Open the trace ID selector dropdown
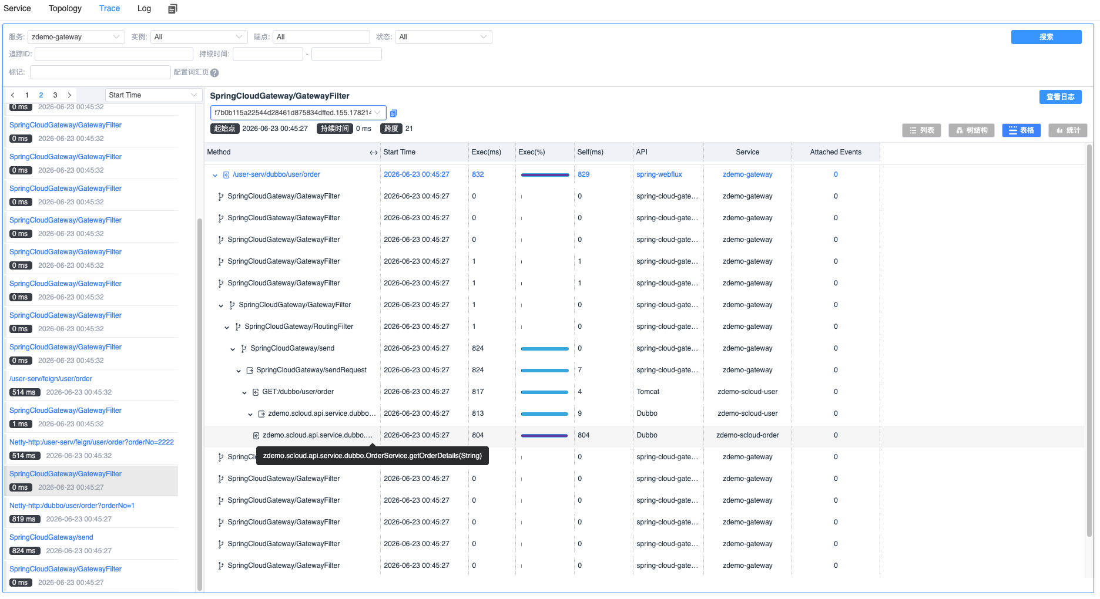Image resolution: width=1100 pixels, height=599 pixels. [x=298, y=113]
